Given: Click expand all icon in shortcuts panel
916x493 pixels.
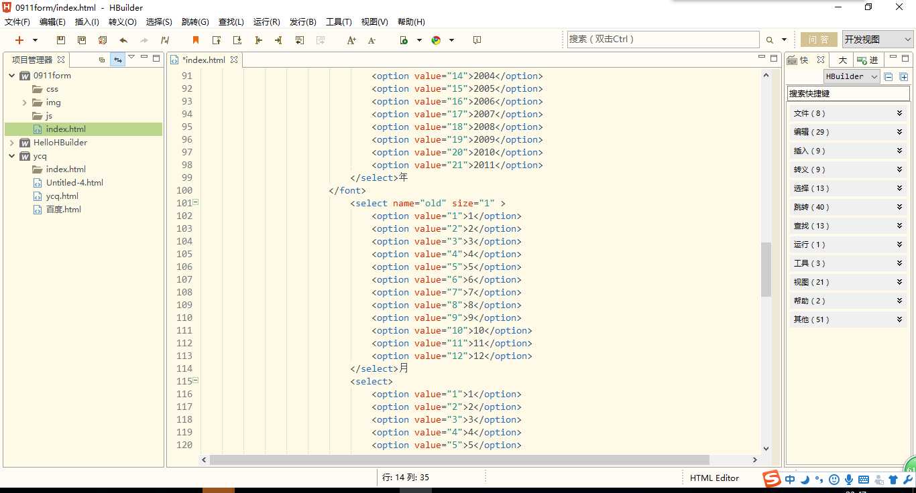Looking at the screenshot, I should click(x=903, y=76).
